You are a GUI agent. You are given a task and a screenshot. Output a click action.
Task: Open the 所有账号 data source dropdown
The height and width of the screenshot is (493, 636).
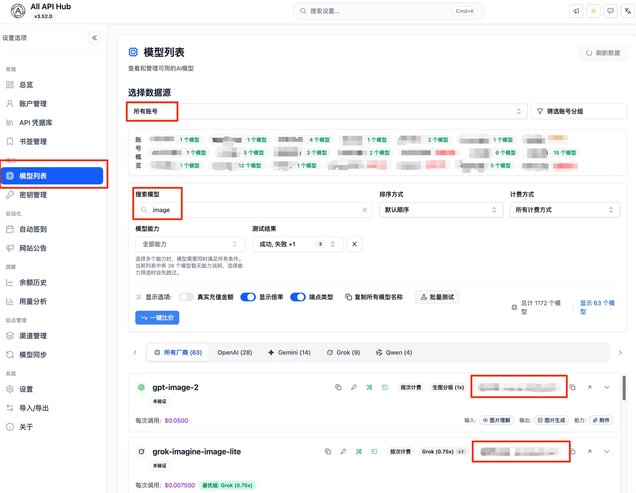[x=327, y=111]
